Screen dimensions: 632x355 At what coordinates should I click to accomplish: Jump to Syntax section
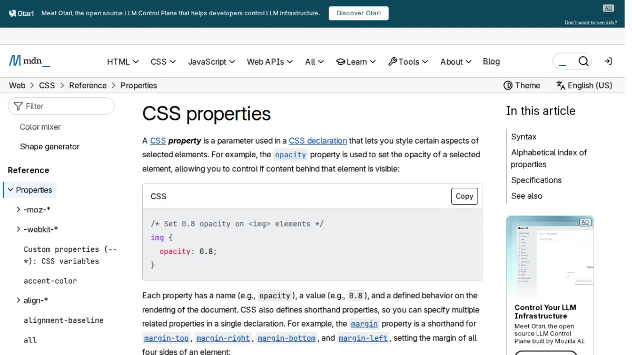524,137
